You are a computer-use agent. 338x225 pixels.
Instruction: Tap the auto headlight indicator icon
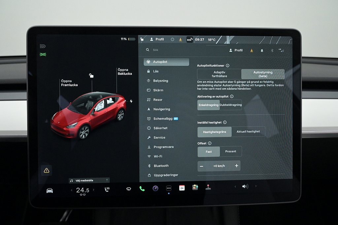43,46
